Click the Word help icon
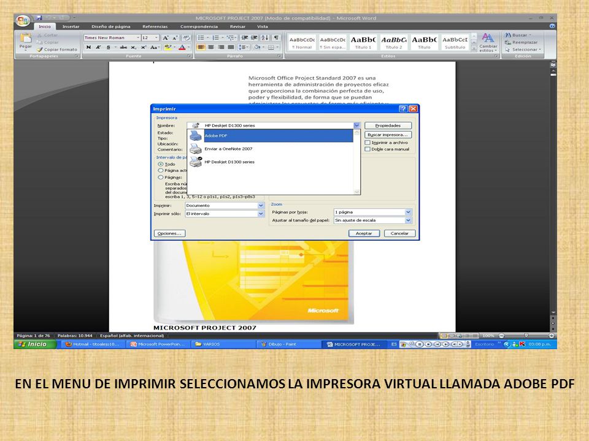 (552, 26)
